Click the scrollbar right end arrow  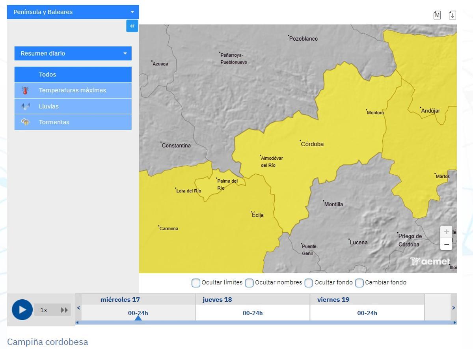pos(455,323)
